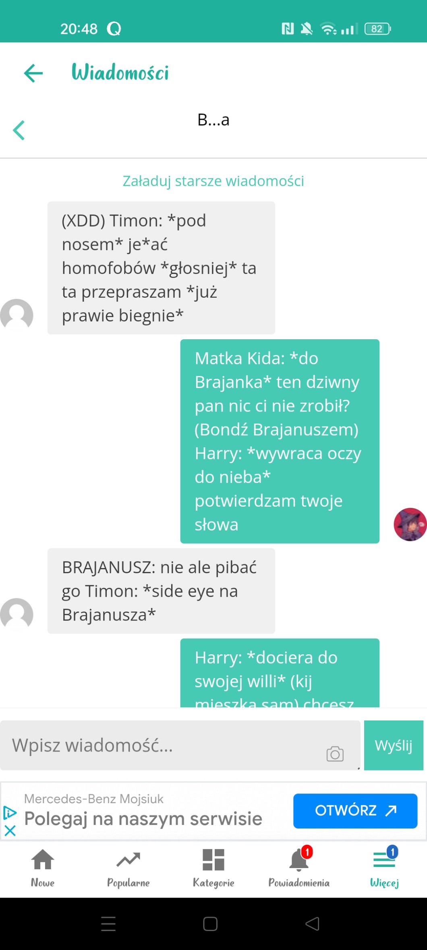Image resolution: width=427 pixels, height=950 pixels.
Task: Open the Nowe home tab
Action: (43, 868)
